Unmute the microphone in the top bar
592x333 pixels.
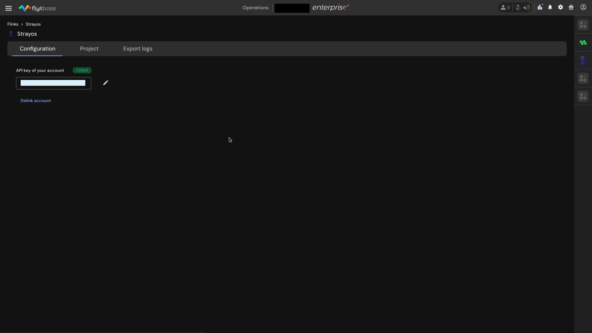tap(518, 7)
